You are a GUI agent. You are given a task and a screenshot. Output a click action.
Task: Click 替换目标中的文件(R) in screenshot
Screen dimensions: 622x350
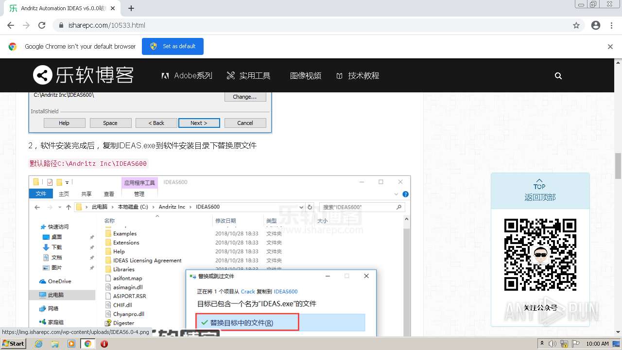pyautogui.click(x=247, y=322)
